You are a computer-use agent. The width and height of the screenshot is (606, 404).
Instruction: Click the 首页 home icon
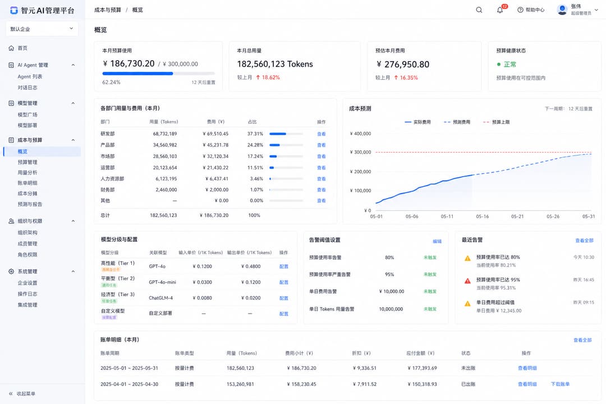(x=11, y=48)
